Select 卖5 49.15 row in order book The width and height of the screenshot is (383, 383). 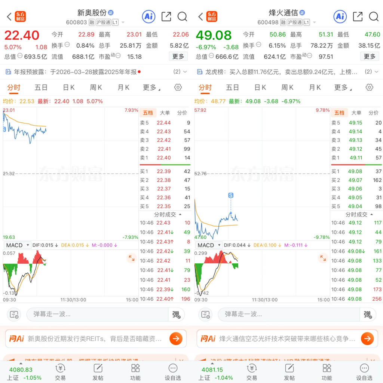pos(356,123)
